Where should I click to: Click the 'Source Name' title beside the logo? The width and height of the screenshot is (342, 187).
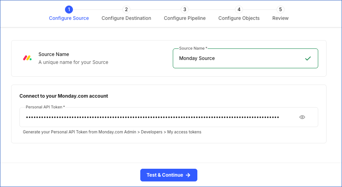[x=53, y=54]
